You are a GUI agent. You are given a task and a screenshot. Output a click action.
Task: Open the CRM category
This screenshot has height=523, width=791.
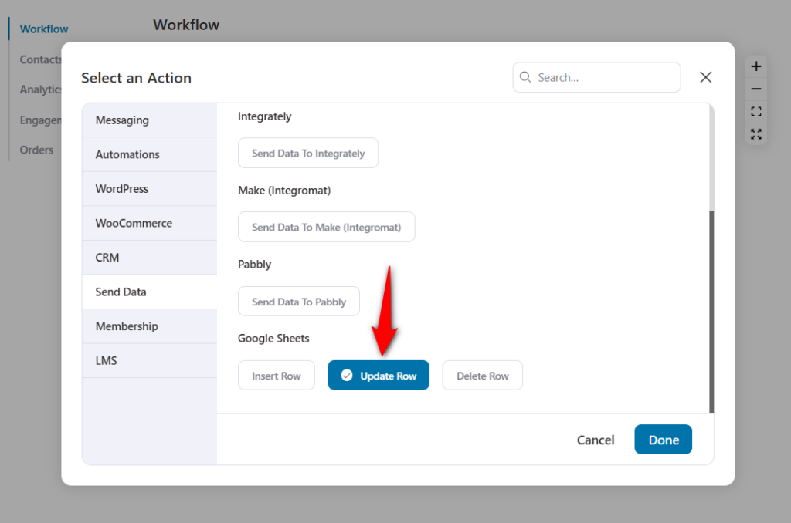[149, 258]
